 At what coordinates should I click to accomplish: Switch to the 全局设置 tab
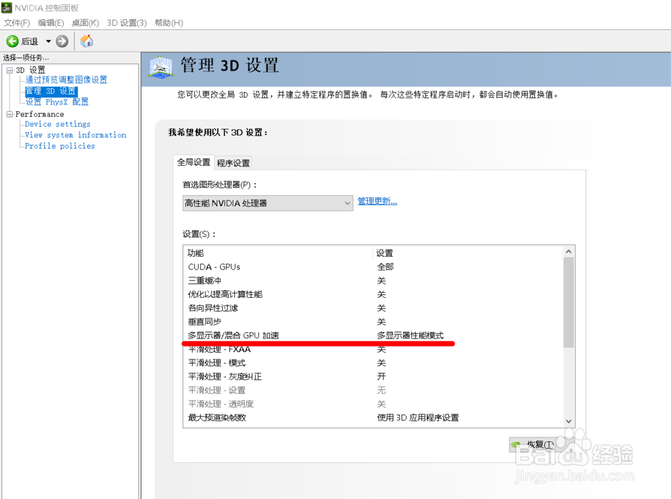click(193, 162)
